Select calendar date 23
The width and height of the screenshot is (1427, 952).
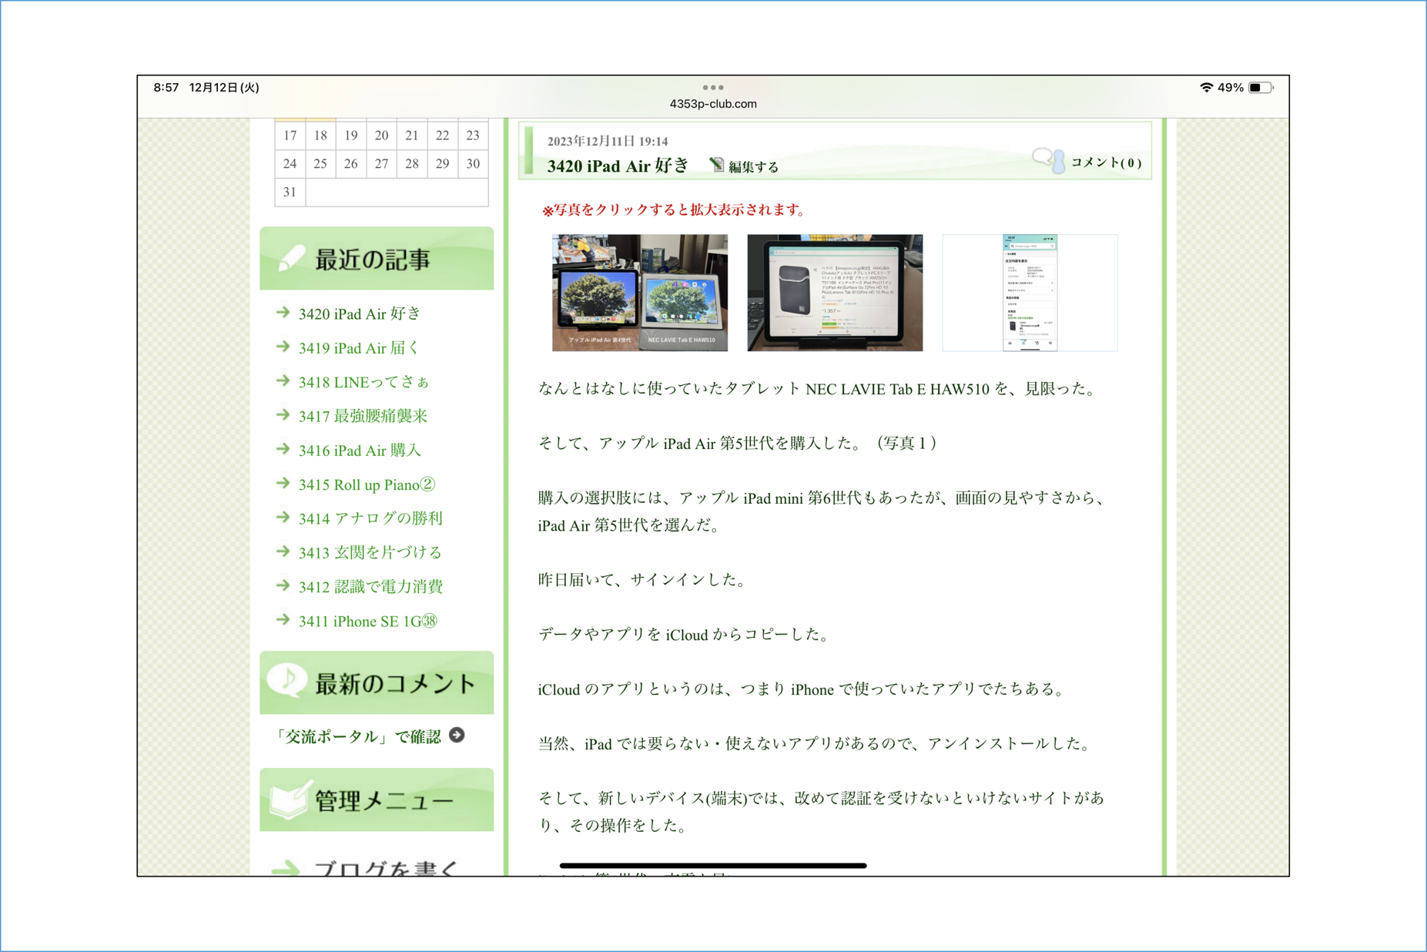[x=473, y=136]
